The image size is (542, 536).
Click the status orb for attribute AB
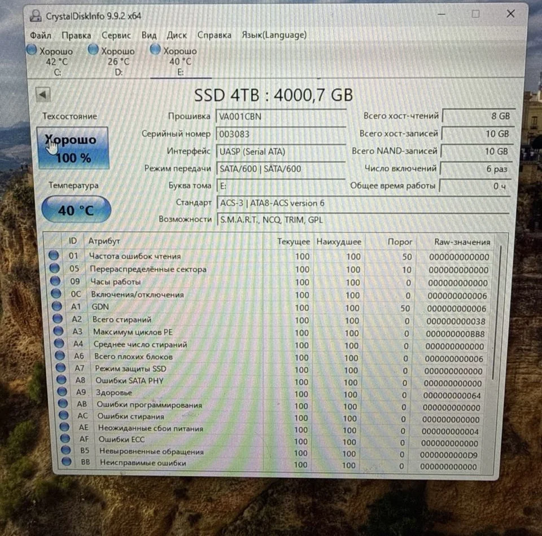(x=63, y=403)
